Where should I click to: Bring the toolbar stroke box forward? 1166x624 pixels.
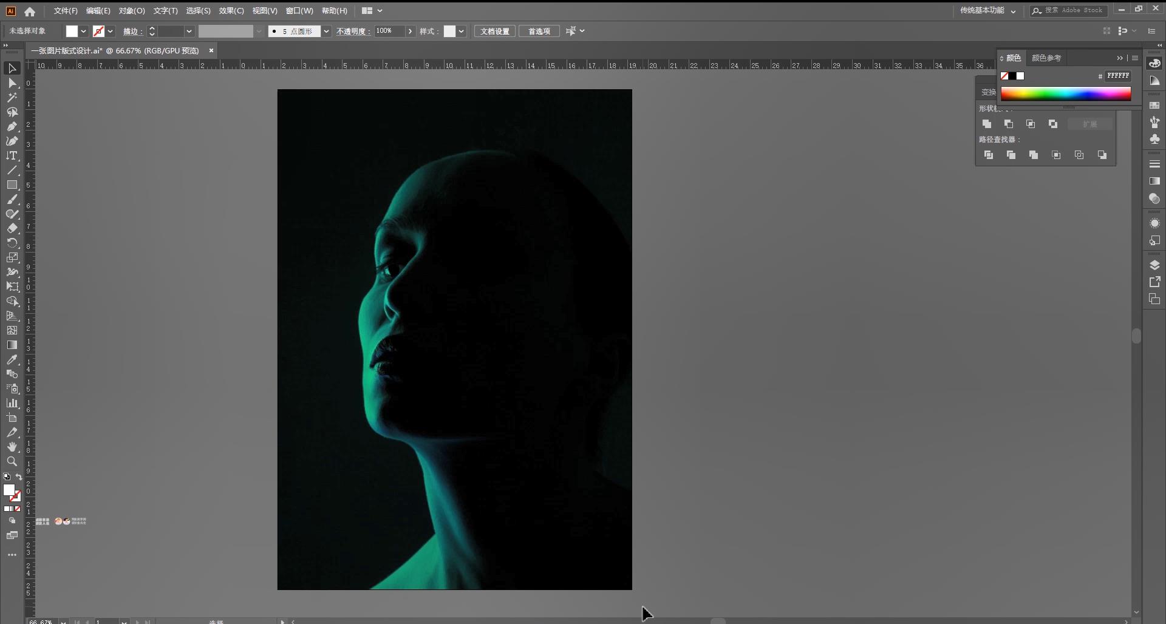(16, 497)
